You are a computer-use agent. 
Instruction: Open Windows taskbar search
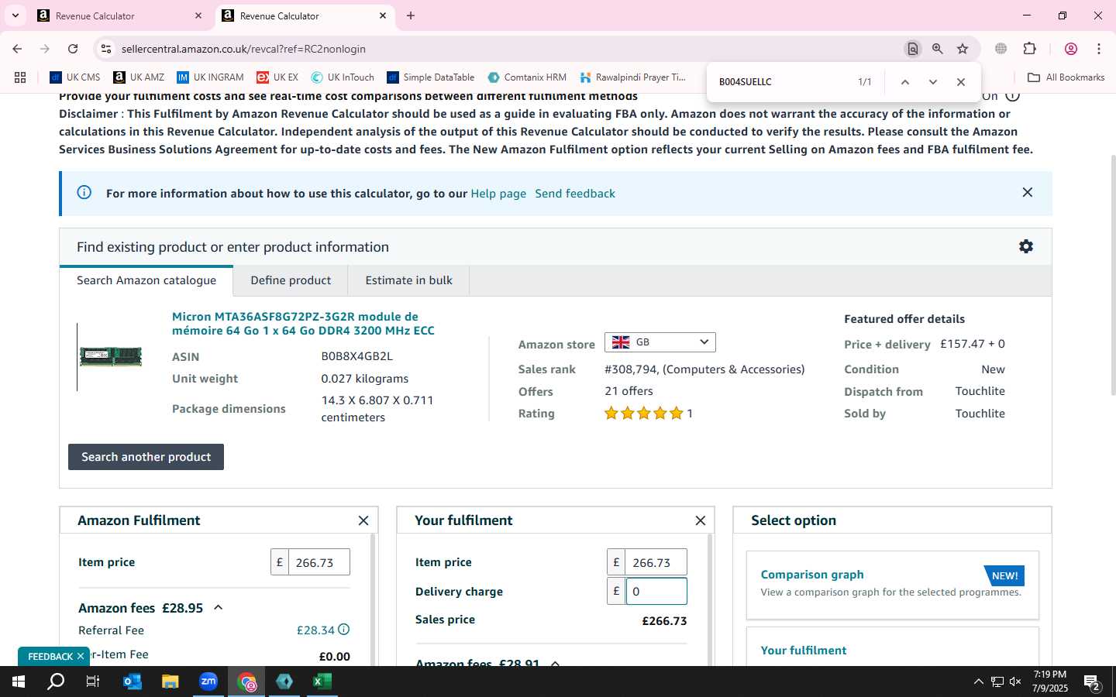pos(56,682)
